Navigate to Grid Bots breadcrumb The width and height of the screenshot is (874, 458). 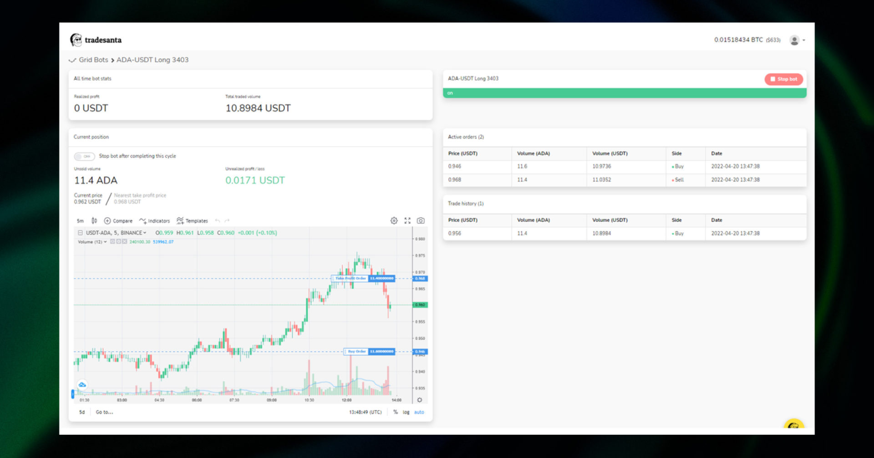[93, 60]
